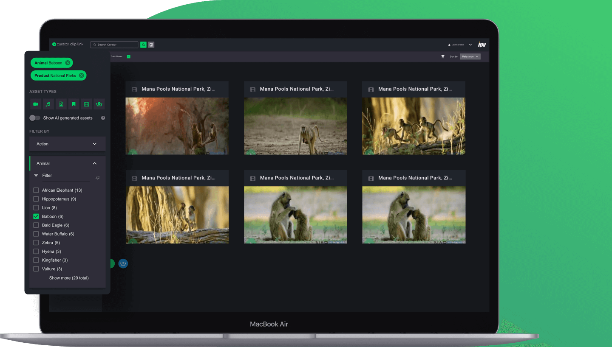612x347 pixels.
Task: Click the help question mark beside AI assets
Action: click(x=103, y=118)
